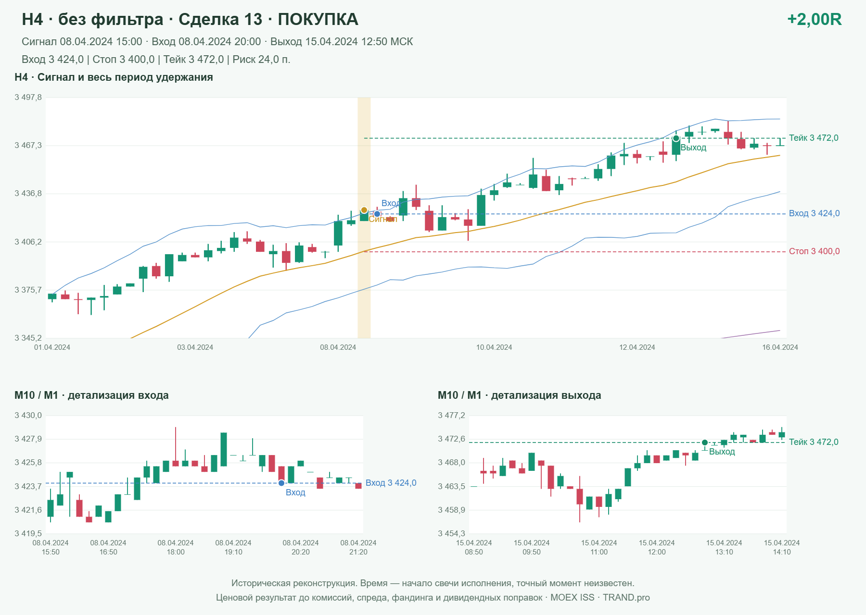
Task: Click the highlighted beige signal candle band
Action: point(364,218)
